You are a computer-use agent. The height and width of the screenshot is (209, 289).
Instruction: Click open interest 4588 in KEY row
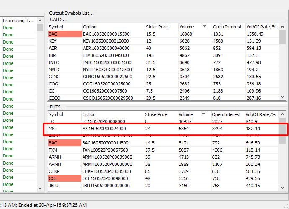(x=218, y=41)
